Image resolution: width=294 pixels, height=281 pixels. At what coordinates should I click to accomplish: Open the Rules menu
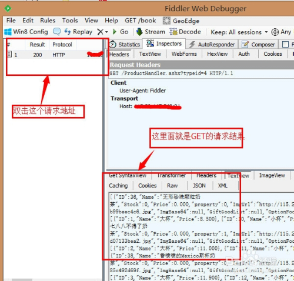48,21
